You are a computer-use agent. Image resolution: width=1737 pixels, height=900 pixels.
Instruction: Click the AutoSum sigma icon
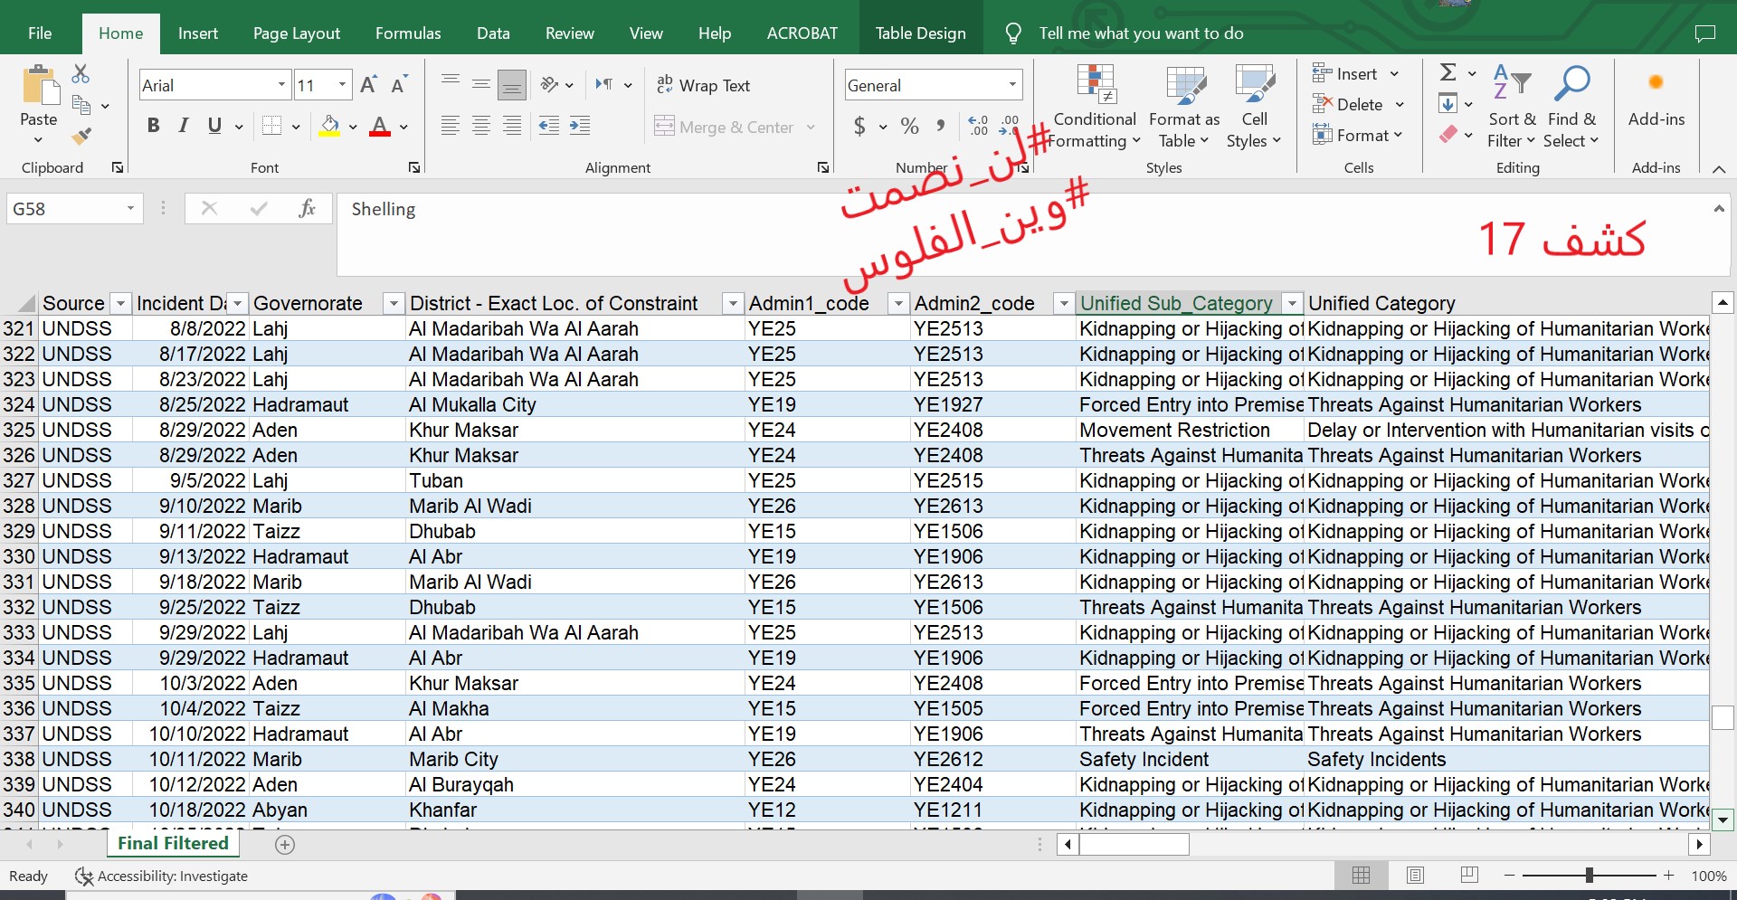click(1447, 72)
